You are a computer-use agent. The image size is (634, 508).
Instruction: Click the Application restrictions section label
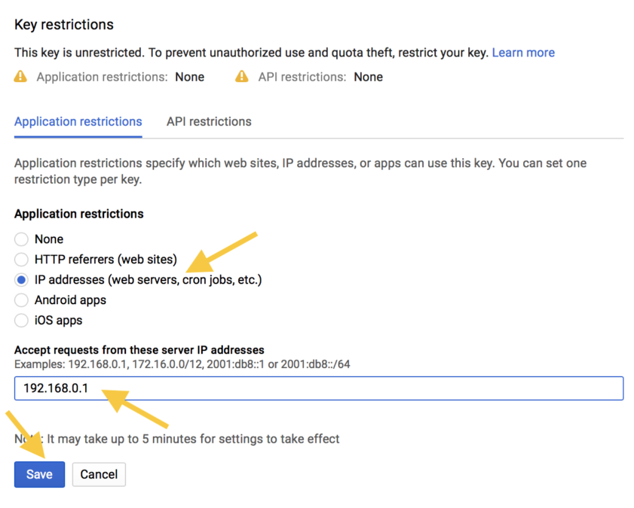point(78,214)
